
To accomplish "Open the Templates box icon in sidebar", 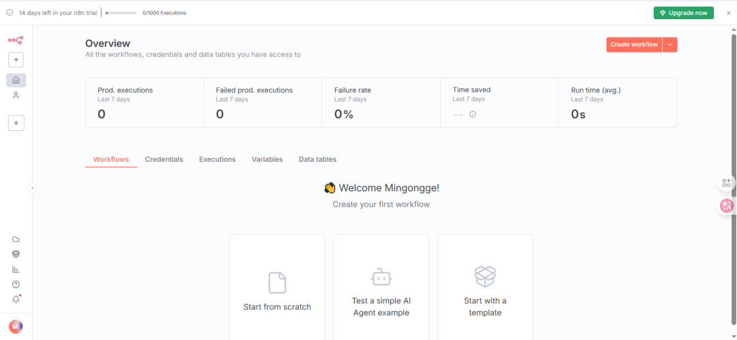I will [x=16, y=254].
